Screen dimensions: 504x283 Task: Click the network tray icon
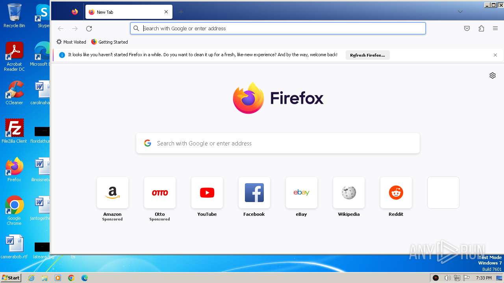coord(457,278)
